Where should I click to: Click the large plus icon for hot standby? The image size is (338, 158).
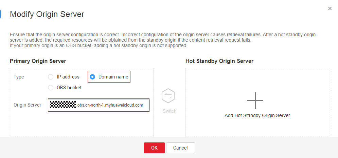[x=255, y=100]
